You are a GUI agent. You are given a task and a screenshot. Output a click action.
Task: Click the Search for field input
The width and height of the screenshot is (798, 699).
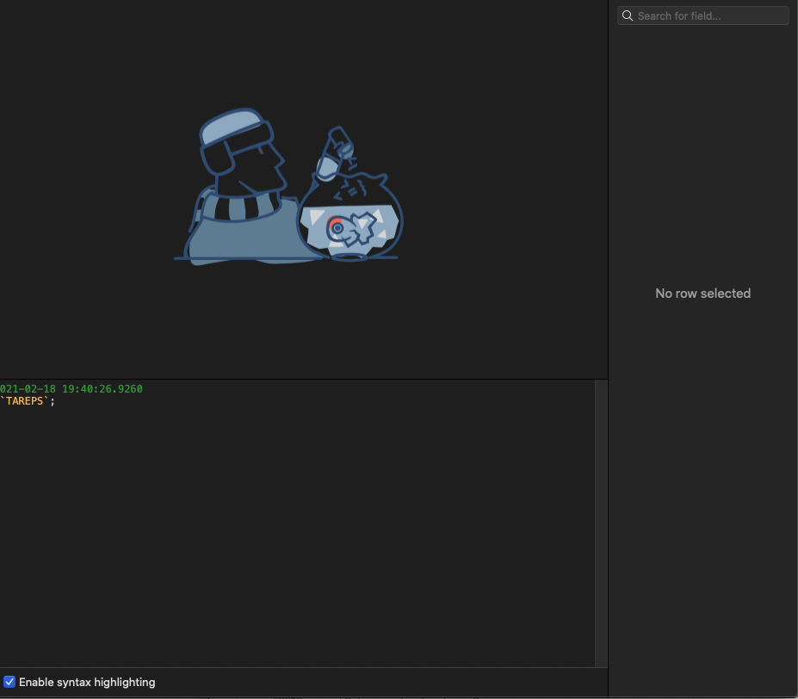coord(702,15)
